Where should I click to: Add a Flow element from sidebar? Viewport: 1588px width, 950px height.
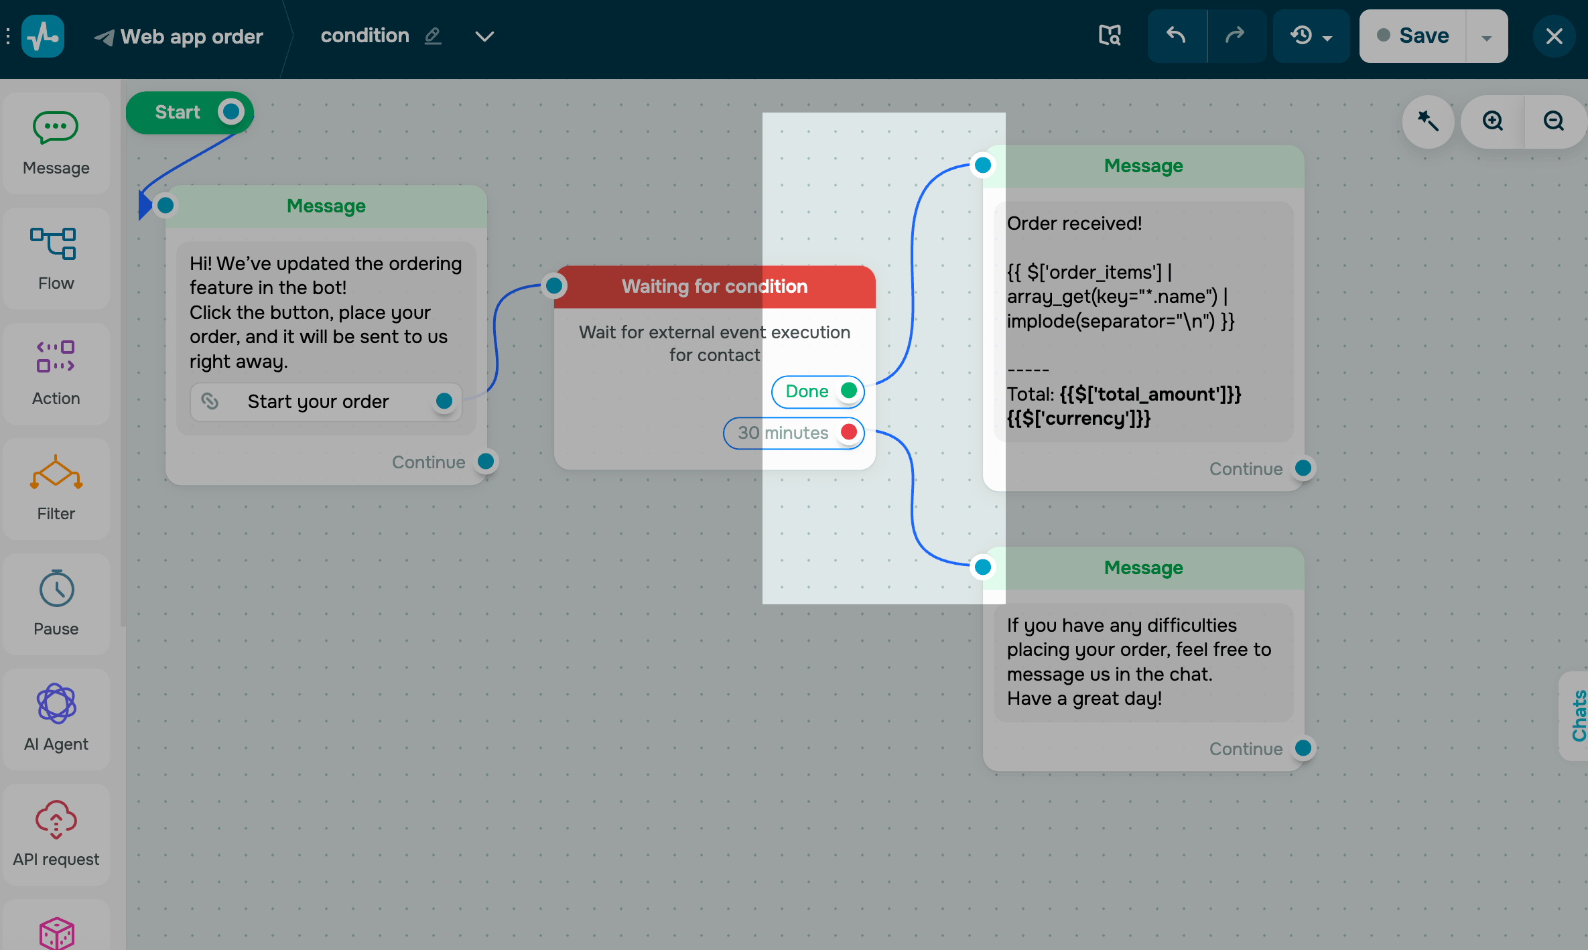pos(56,259)
